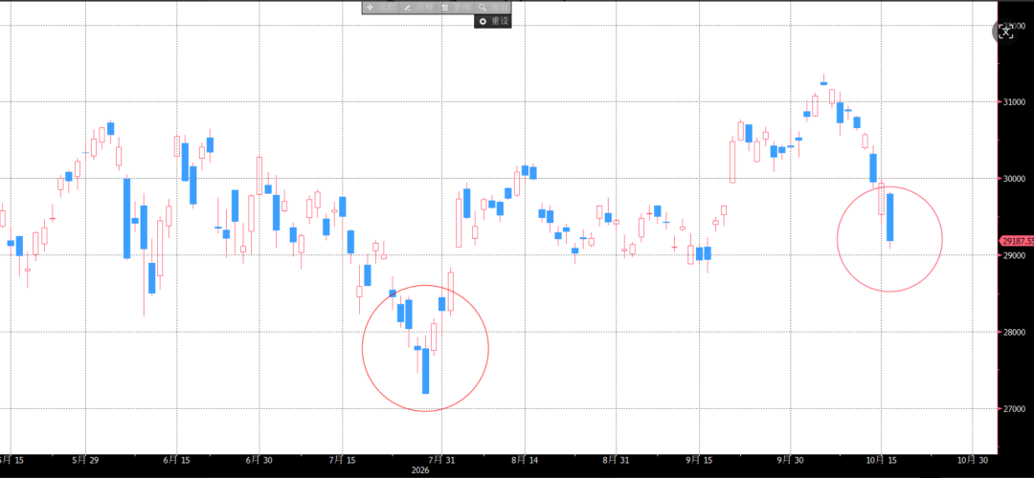1034x478 pixels.
Task: Click the 9月 15 date label
Action: click(x=698, y=460)
